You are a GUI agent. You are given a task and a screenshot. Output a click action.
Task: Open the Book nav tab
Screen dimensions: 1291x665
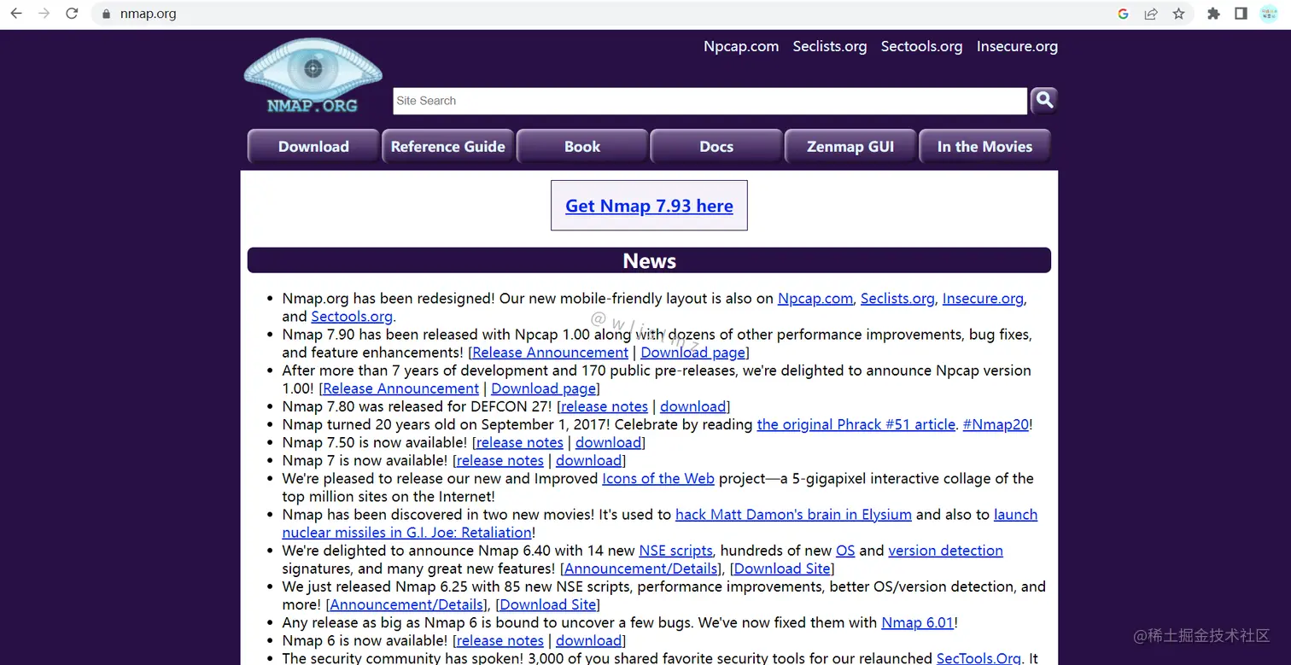click(582, 146)
